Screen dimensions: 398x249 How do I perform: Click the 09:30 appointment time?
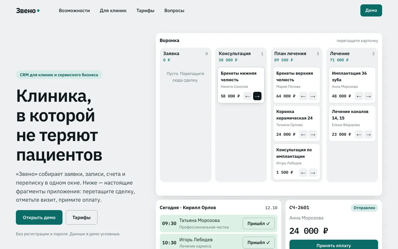click(169, 223)
